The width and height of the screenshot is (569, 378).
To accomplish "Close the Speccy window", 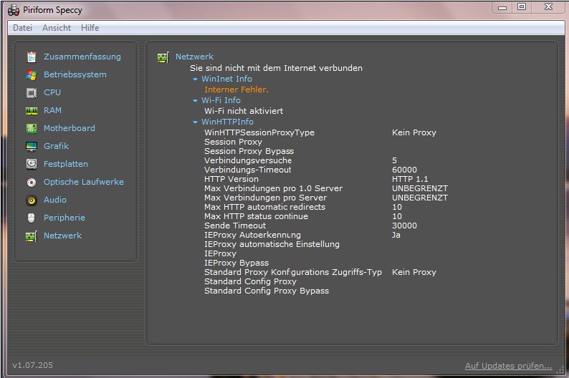I will [548, 7].
